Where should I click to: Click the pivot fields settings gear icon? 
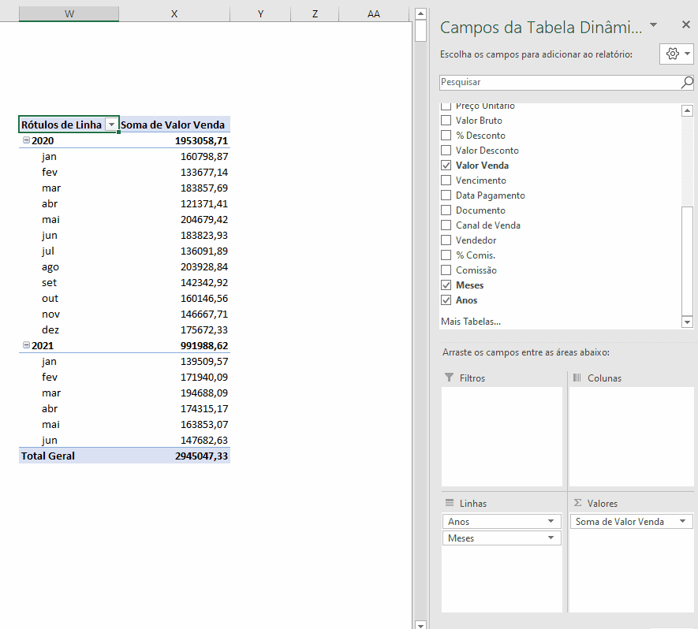672,54
